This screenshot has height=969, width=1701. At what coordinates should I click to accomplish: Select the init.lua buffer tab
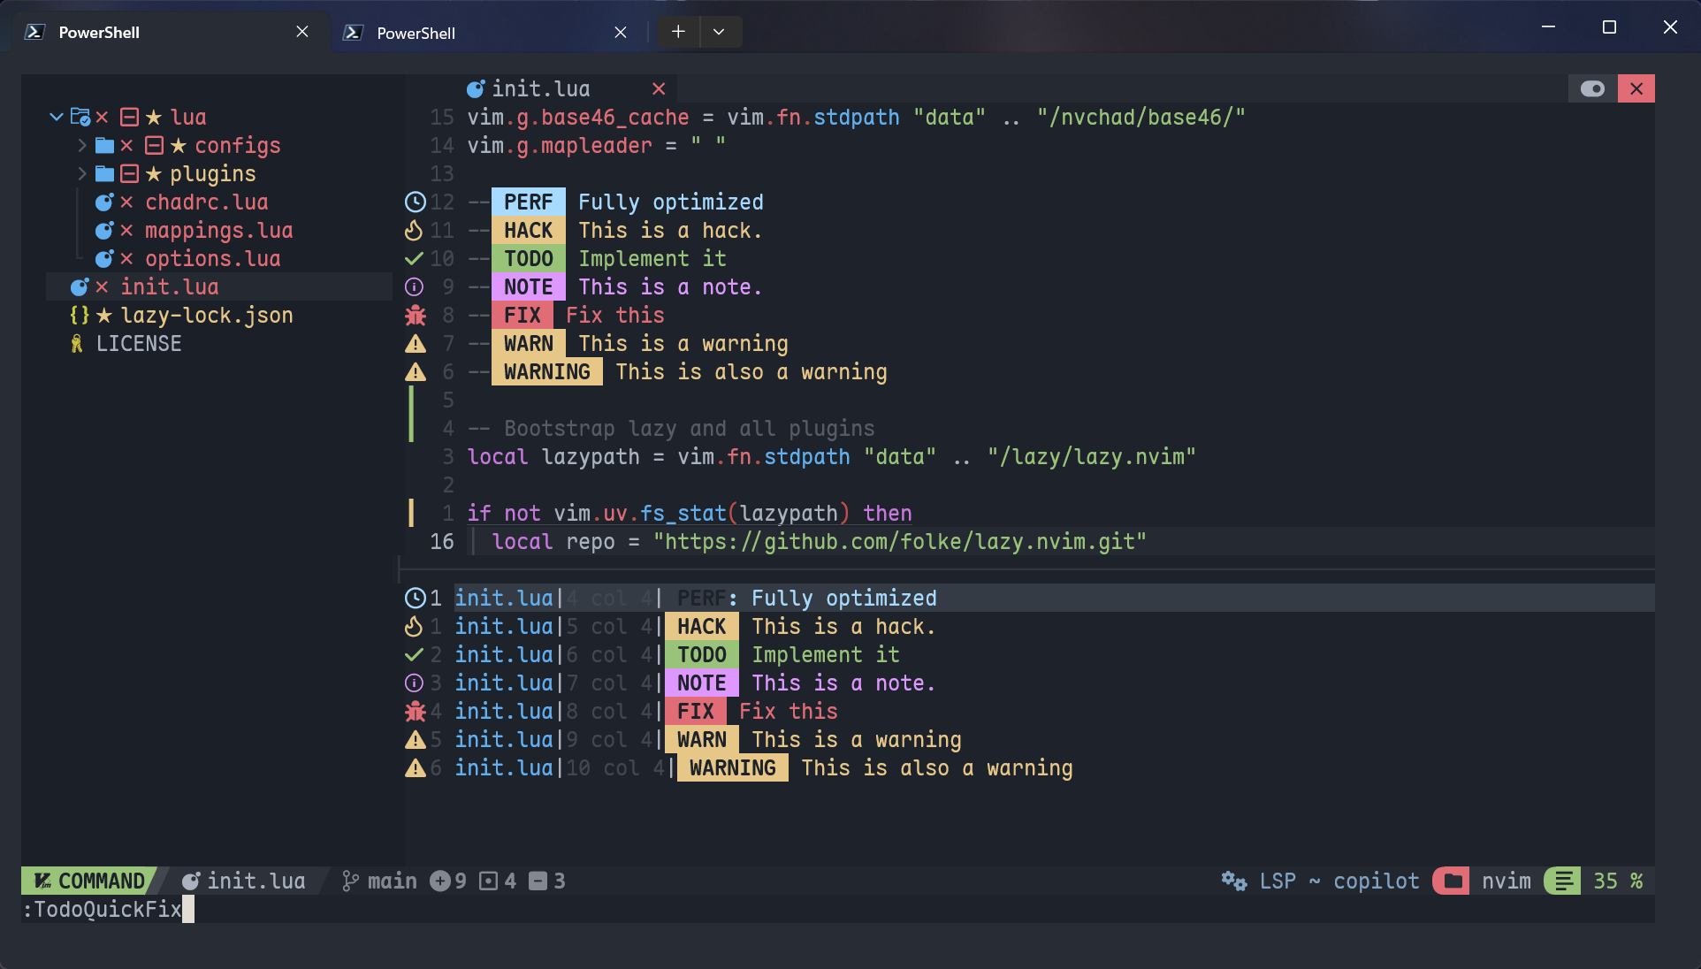tap(539, 88)
